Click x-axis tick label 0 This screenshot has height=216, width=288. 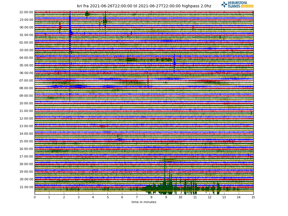[x=35, y=197]
